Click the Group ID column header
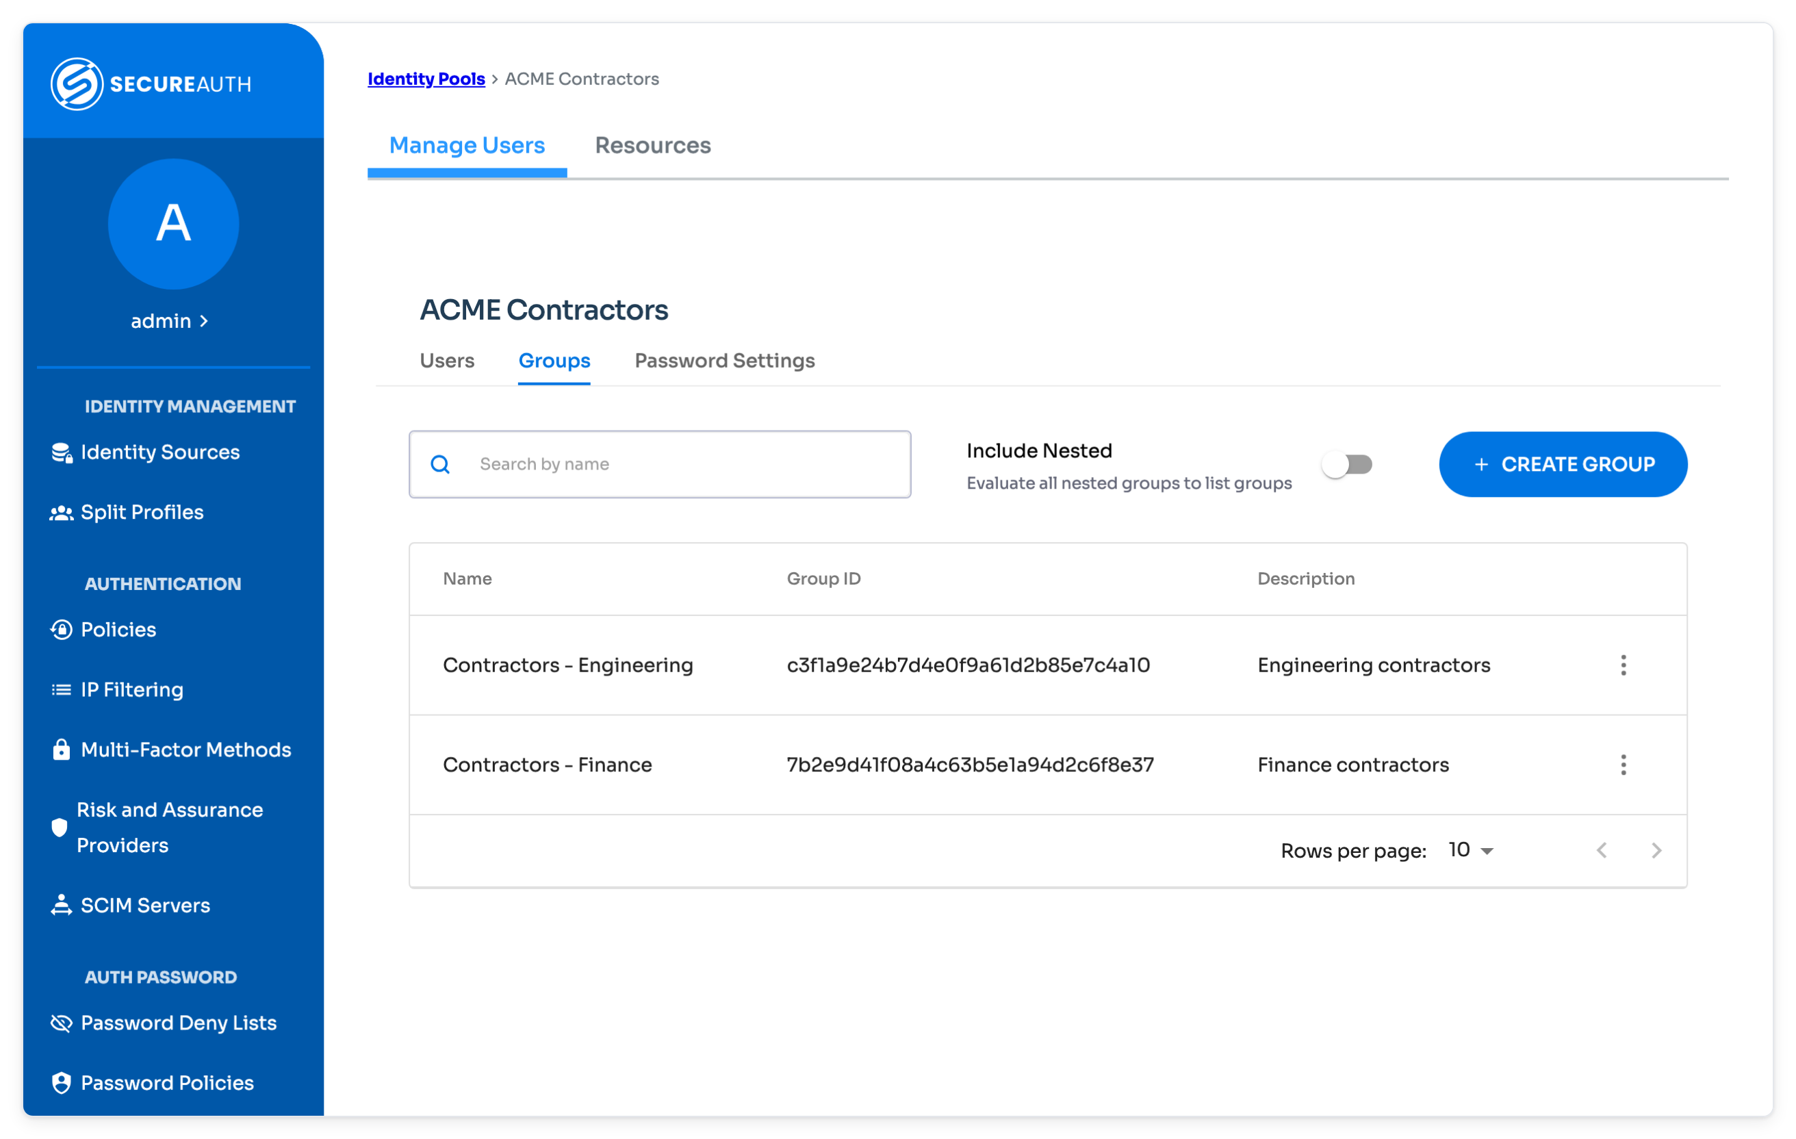The width and height of the screenshot is (1796, 1139). 823,579
